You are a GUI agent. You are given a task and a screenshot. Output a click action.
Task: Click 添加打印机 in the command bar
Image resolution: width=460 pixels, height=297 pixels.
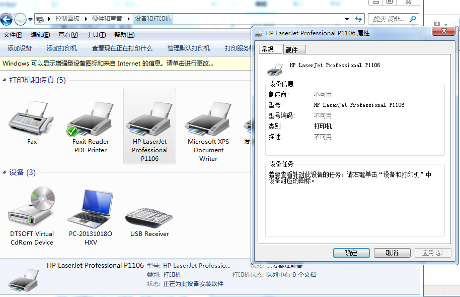click(62, 48)
